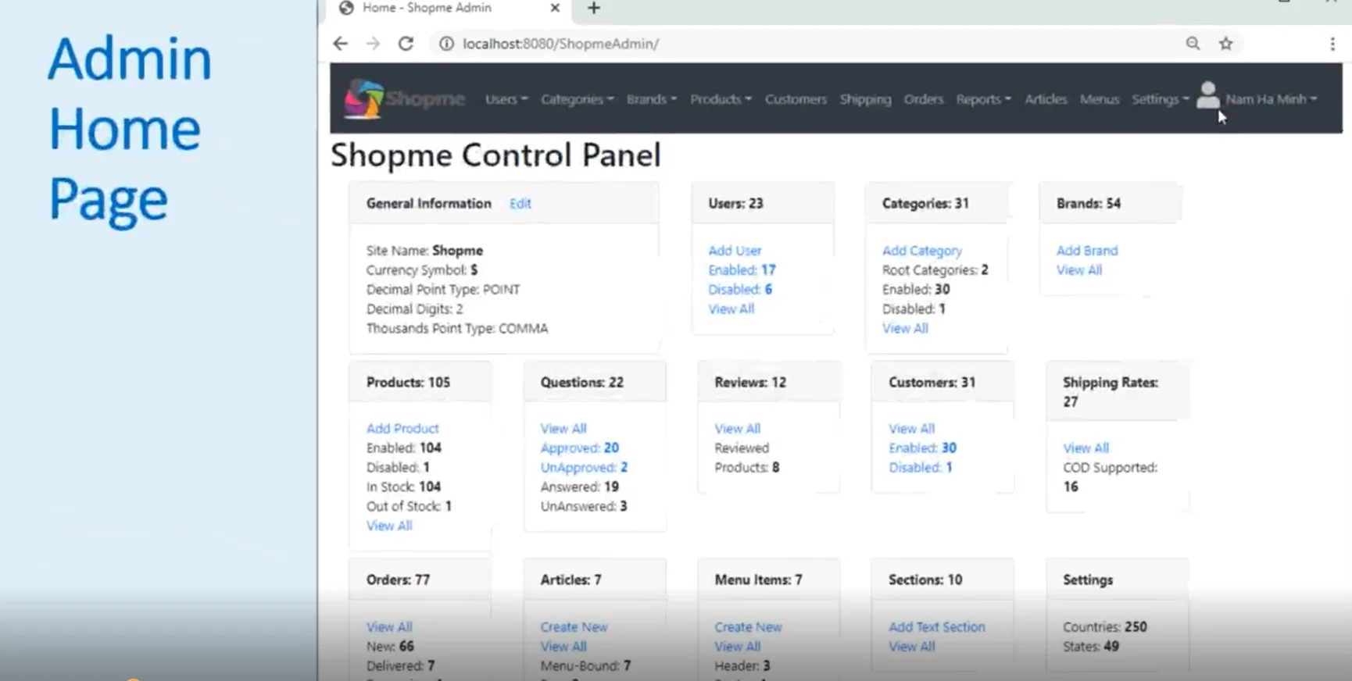Open a new tab with plus icon

594,8
